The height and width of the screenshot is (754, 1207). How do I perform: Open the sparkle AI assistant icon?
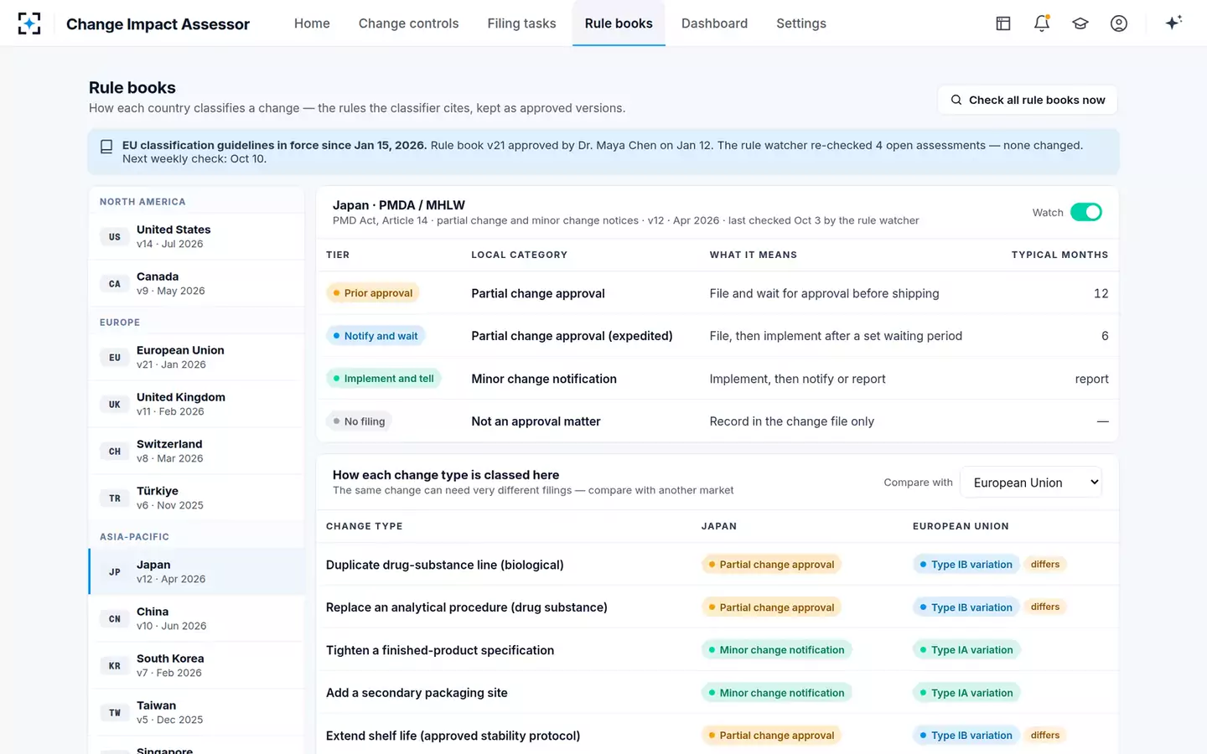pos(1173,23)
